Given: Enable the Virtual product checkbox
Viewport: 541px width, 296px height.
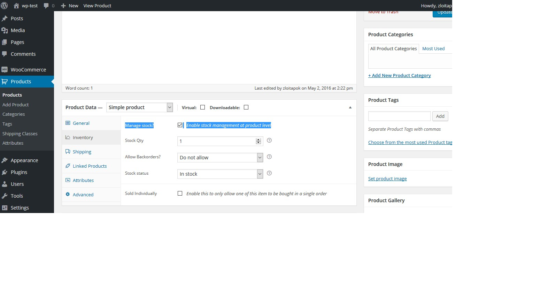Looking at the screenshot, I should [202, 107].
